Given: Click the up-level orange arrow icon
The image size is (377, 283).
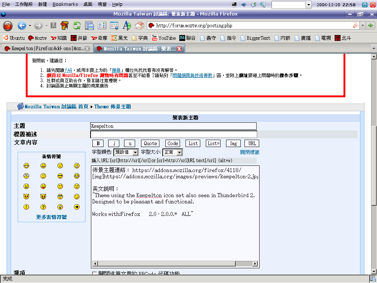Looking at the screenshot, I should coord(64,25).
